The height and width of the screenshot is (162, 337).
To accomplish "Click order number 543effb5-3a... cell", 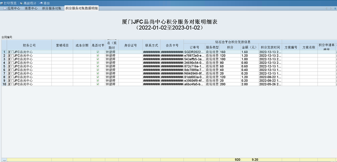I will (x=194, y=59).
